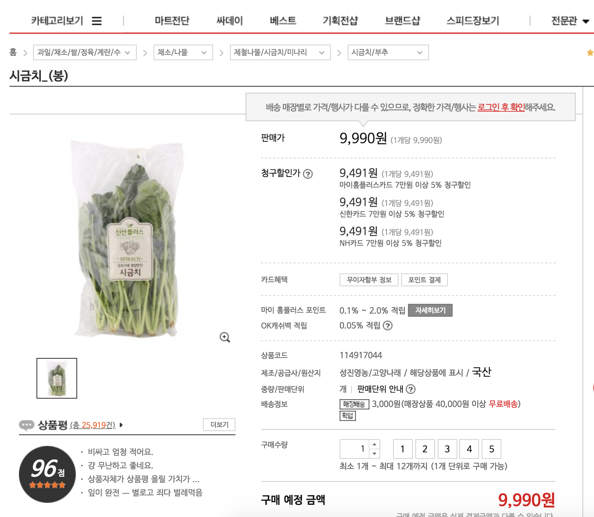Screen dimensions: 594x517
Task: Select quantity button 3
Action: tap(447, 449)
